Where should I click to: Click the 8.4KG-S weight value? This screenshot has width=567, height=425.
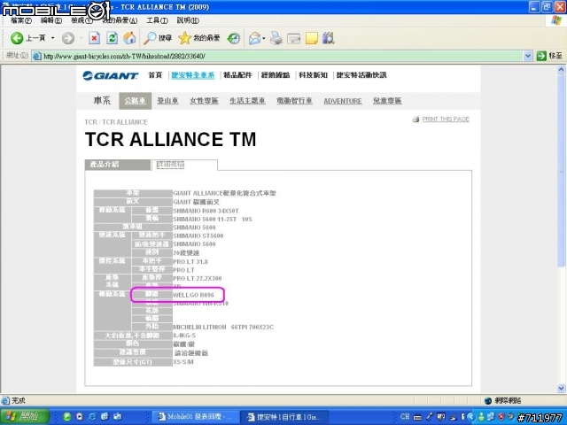pyautogui.click(x=184, y=336)
